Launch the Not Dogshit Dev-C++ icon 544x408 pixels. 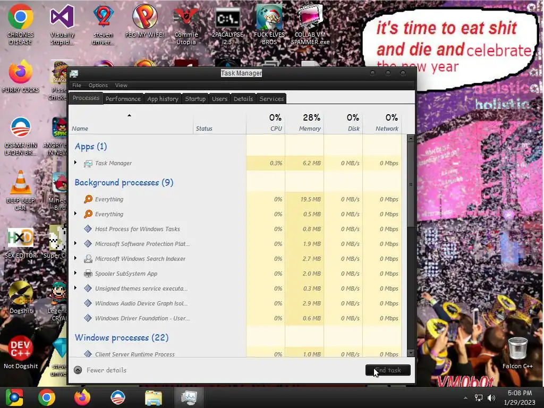pyautogui.click(x=21, y=352)
